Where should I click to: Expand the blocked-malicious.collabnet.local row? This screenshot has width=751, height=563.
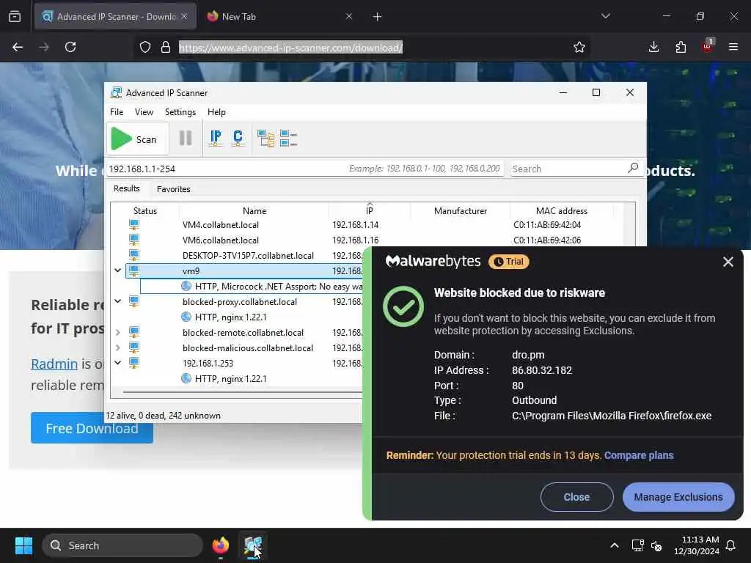tap(118, 347)
